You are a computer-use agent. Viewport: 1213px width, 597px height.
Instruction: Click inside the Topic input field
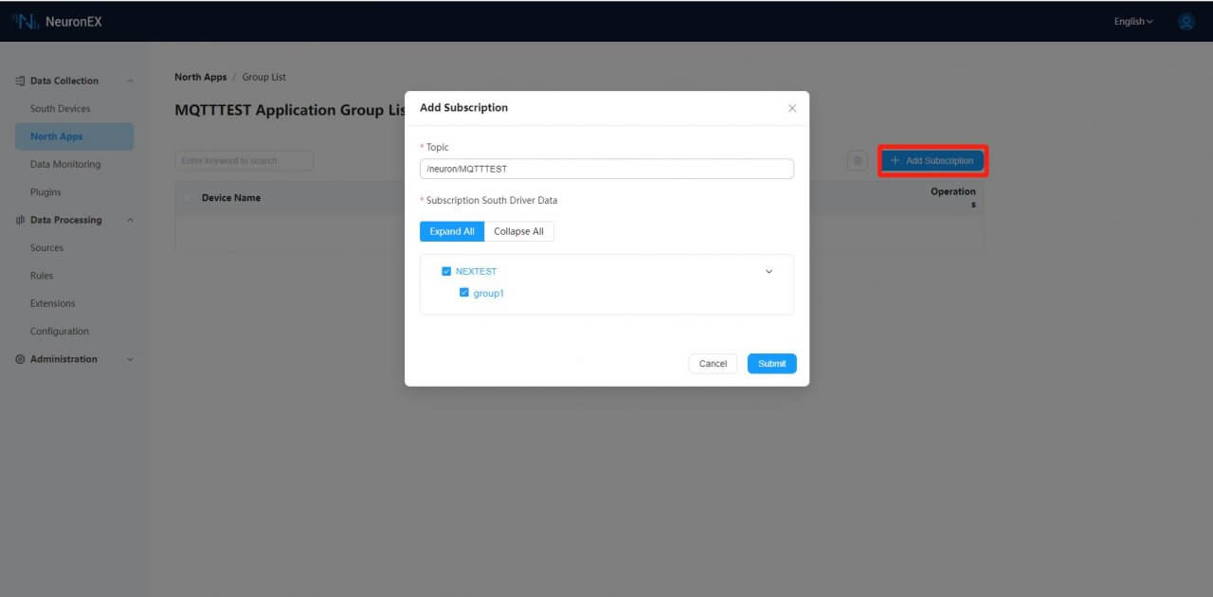tap(606, 168)
